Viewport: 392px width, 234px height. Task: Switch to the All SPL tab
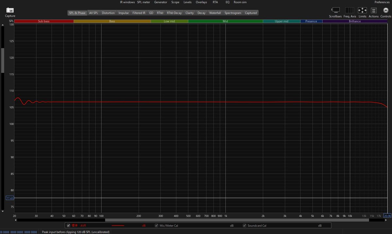click(94, 13)
